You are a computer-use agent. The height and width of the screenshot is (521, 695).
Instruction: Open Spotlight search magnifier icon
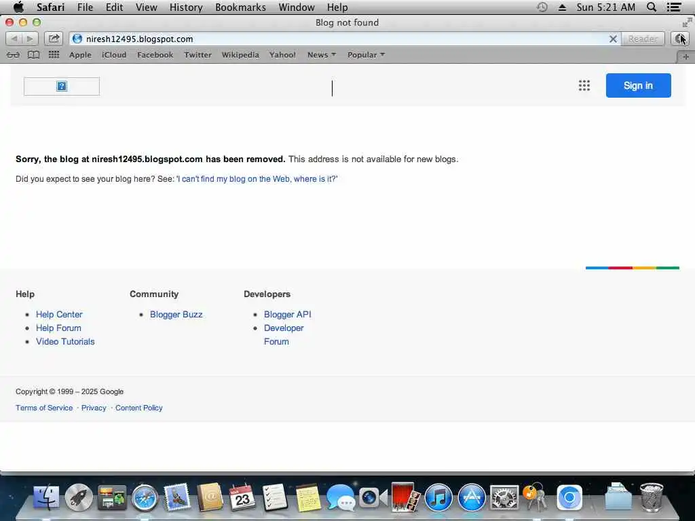click(651, 7)
